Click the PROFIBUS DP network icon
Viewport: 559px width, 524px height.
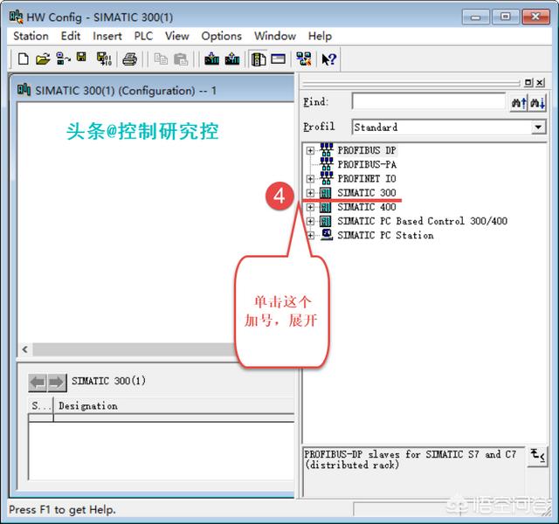(x=326, y=150)
